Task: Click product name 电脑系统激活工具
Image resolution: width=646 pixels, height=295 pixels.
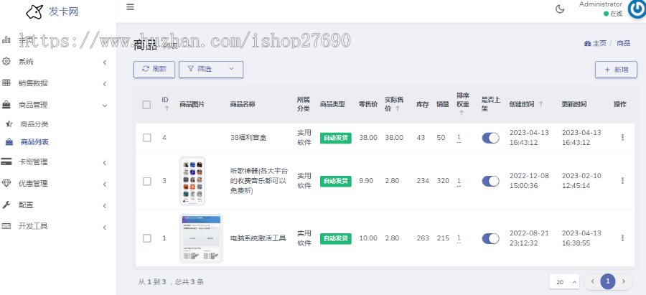Action: [x=258, y=238]
